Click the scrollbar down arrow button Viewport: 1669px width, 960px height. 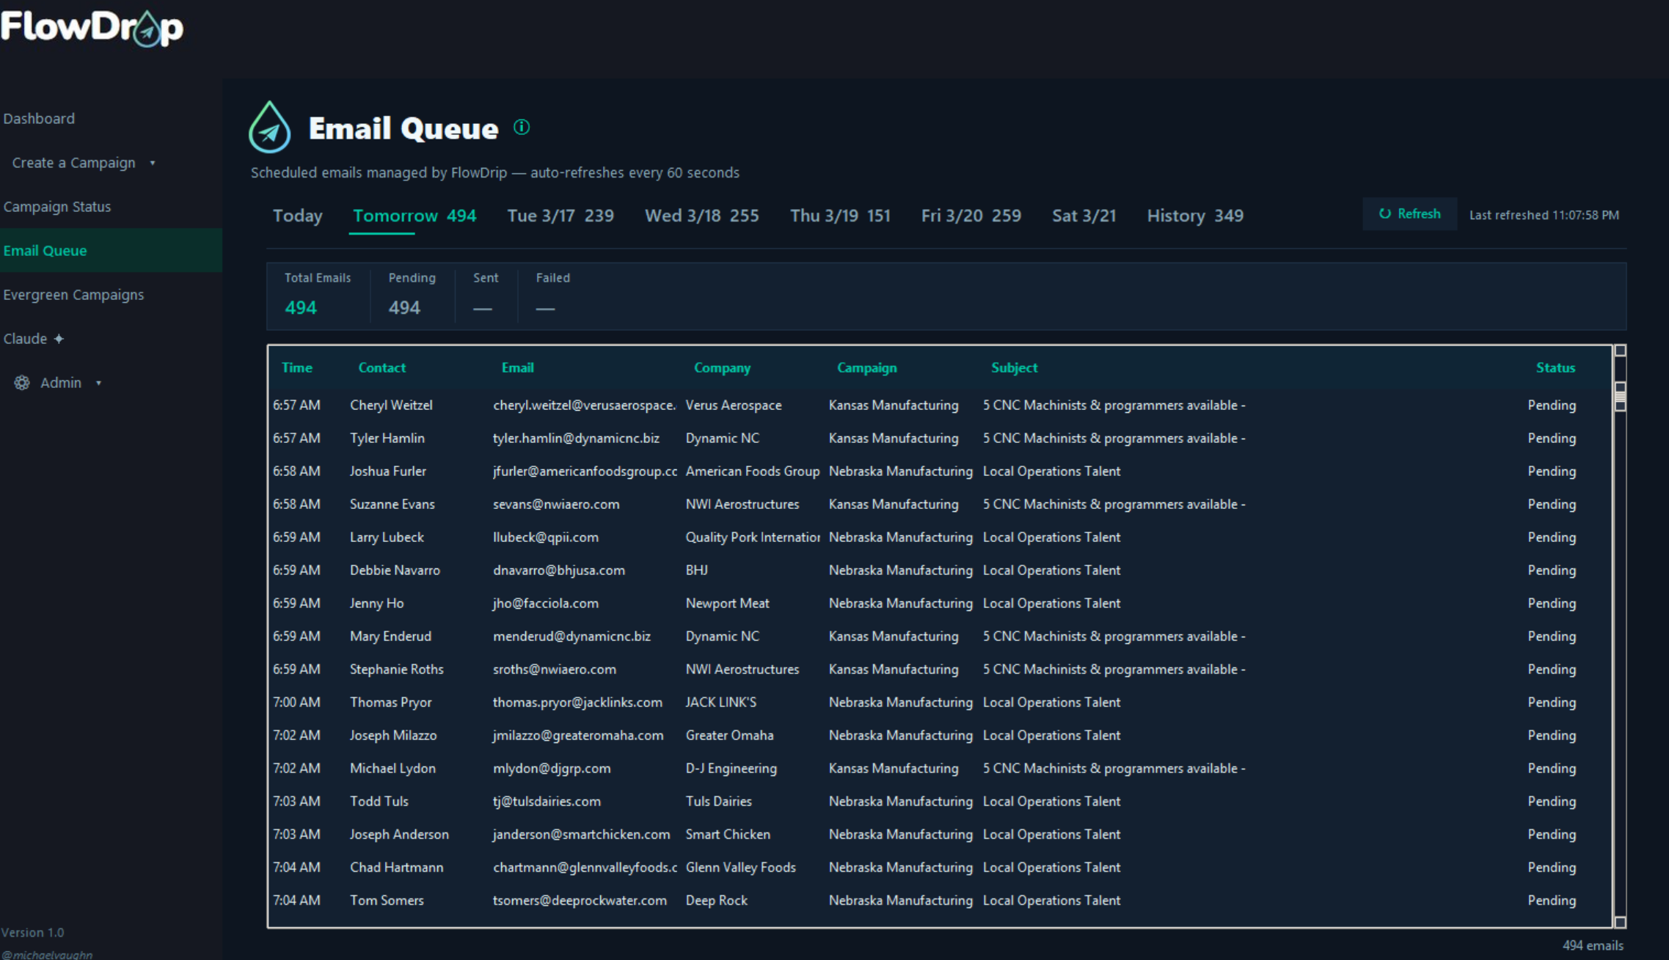tap(1620, 922)
